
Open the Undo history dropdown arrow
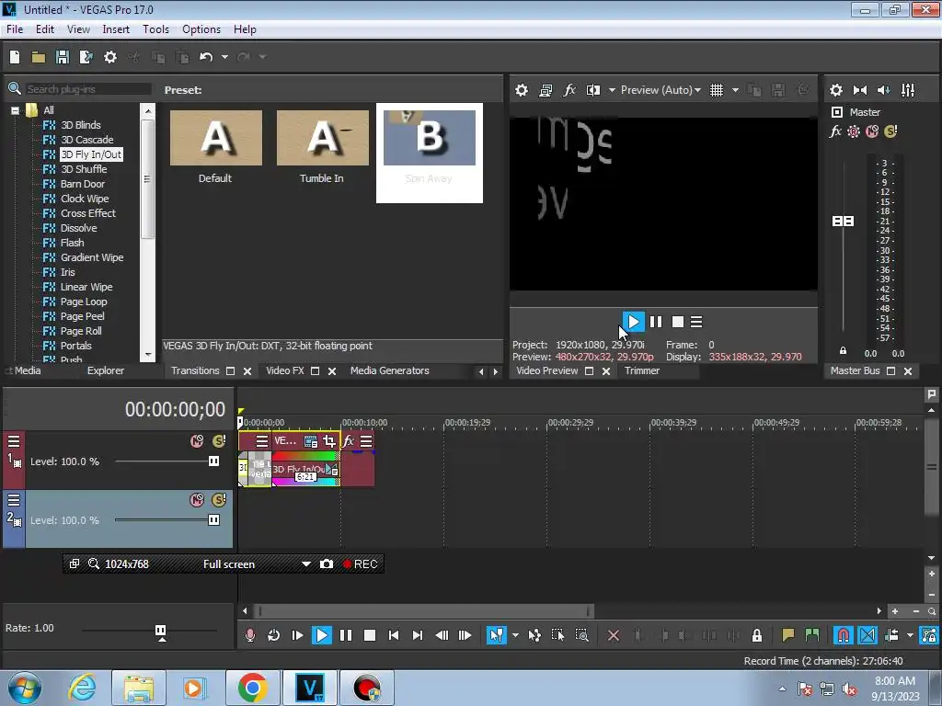tap(224, 57)
